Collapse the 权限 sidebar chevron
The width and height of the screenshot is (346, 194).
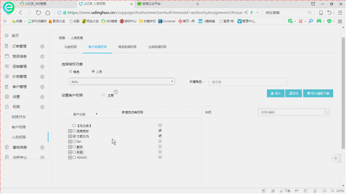coord(42,107)
